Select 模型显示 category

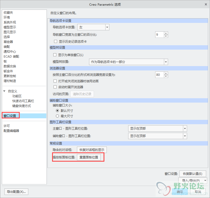[x=10, y=27]
